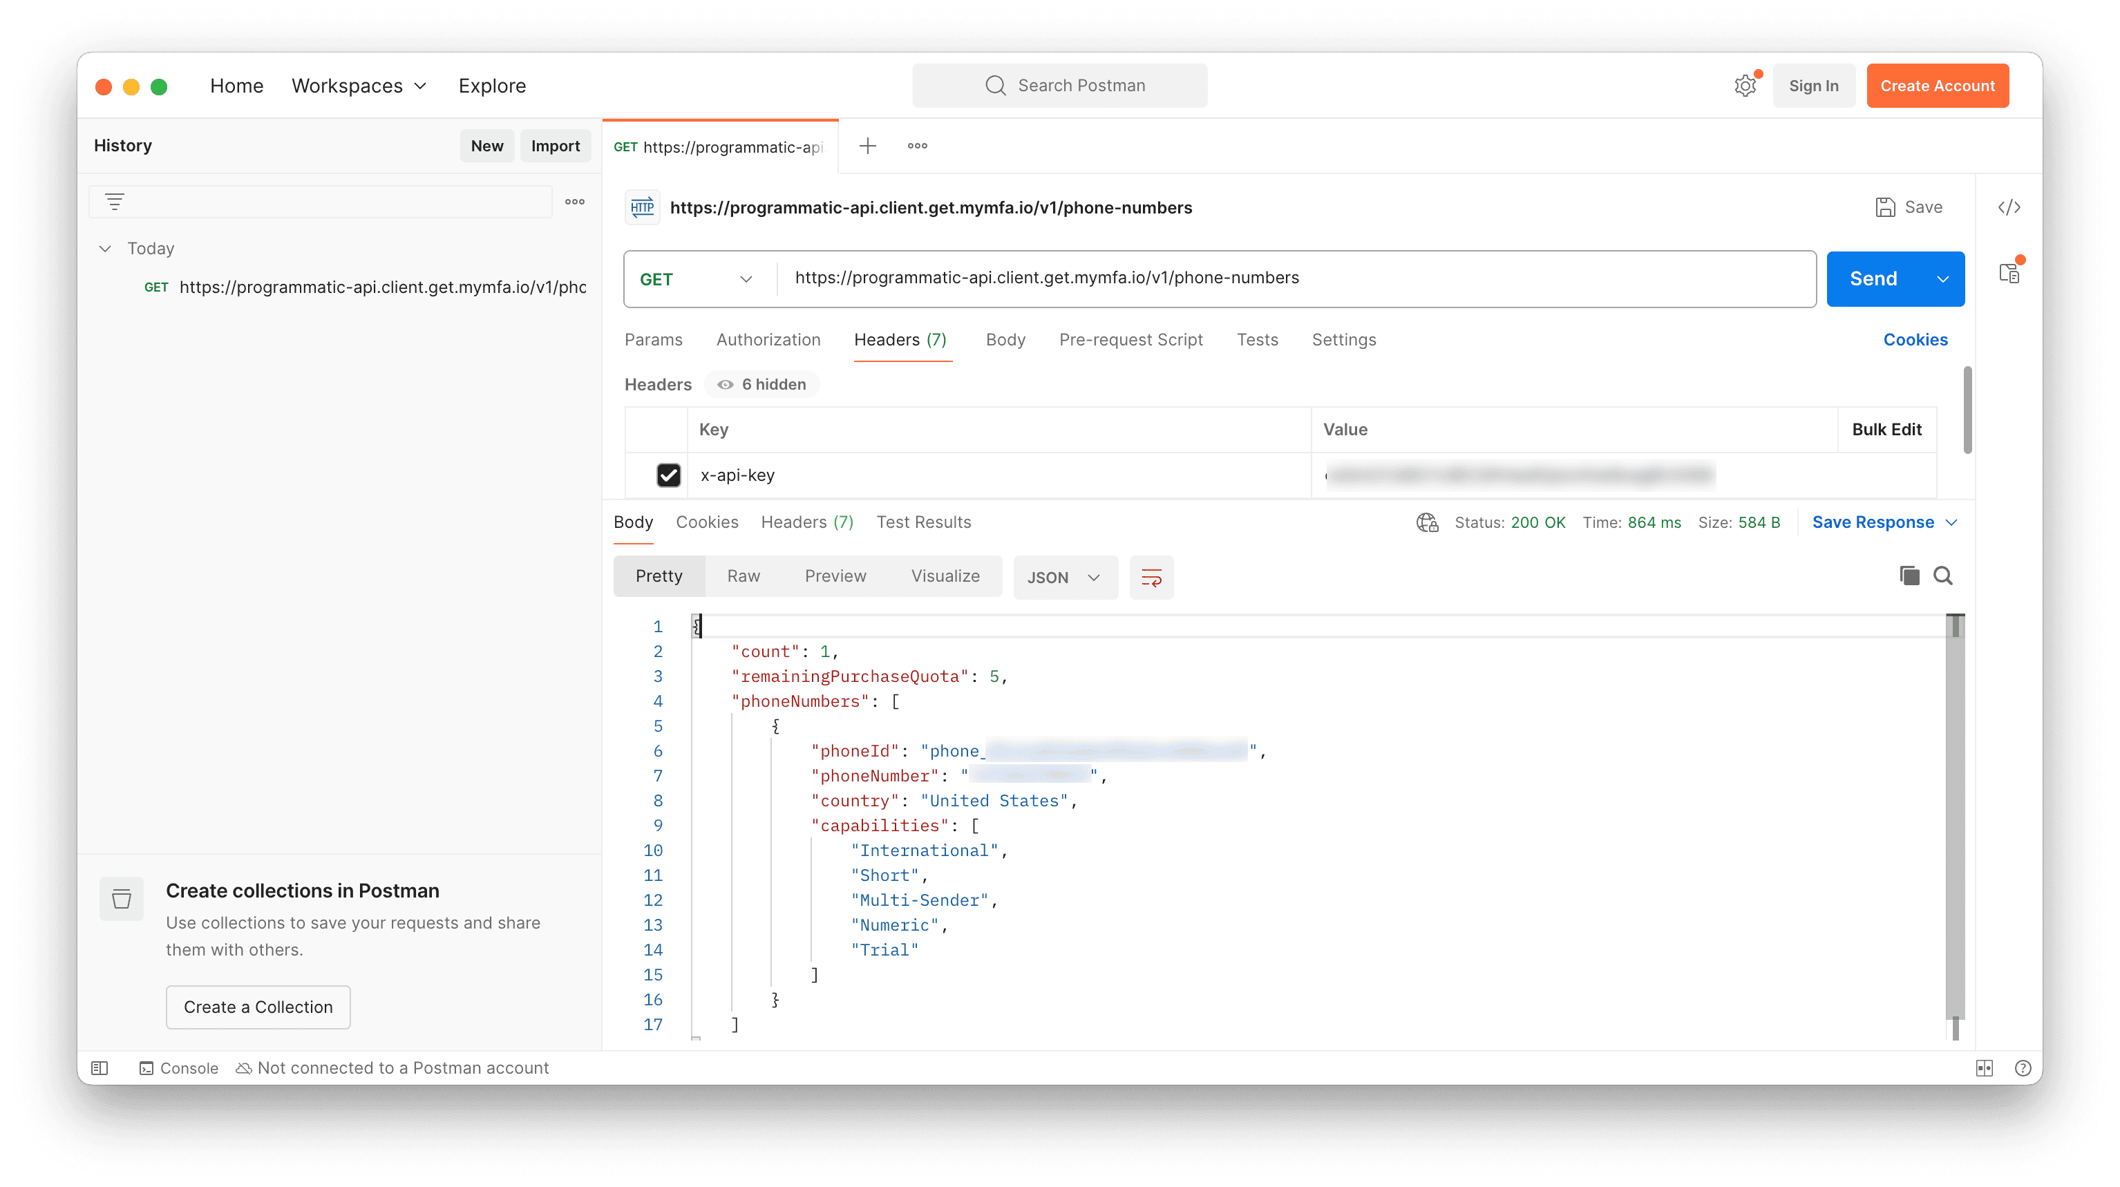Uncheck the x-api-key header checkbox
The width and height of the screenshot is (2120, 1187).
pos(668,475)
